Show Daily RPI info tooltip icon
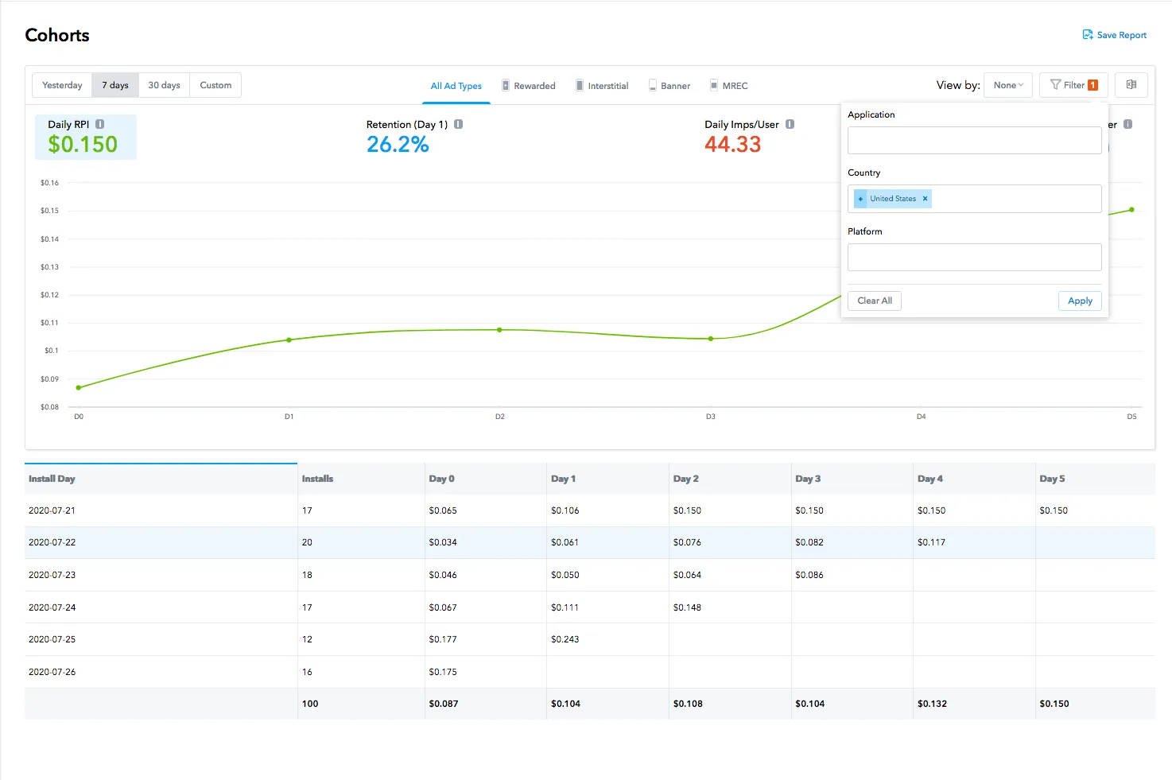1172x780 pixels. pos(100,124)
